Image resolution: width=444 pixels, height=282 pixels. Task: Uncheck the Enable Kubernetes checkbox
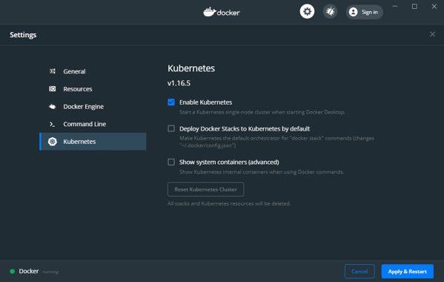[x=171, y=102]
